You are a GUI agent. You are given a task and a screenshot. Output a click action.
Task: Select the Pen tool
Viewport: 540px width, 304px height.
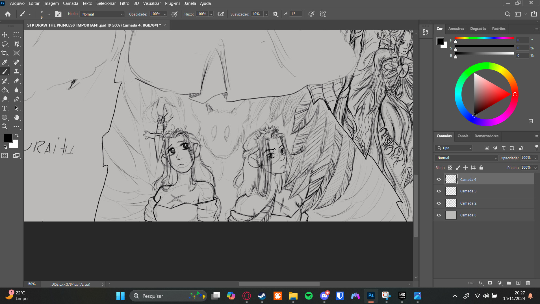[x=17, y=99]
